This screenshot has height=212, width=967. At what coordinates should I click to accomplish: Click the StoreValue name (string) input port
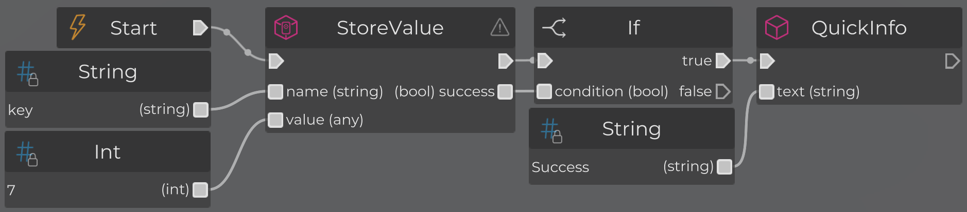275,92
